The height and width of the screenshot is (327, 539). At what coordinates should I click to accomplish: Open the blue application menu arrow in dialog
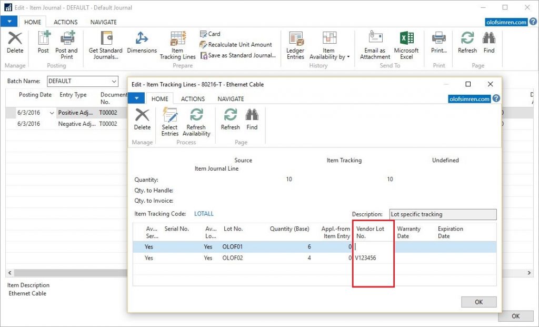[136, 98]
